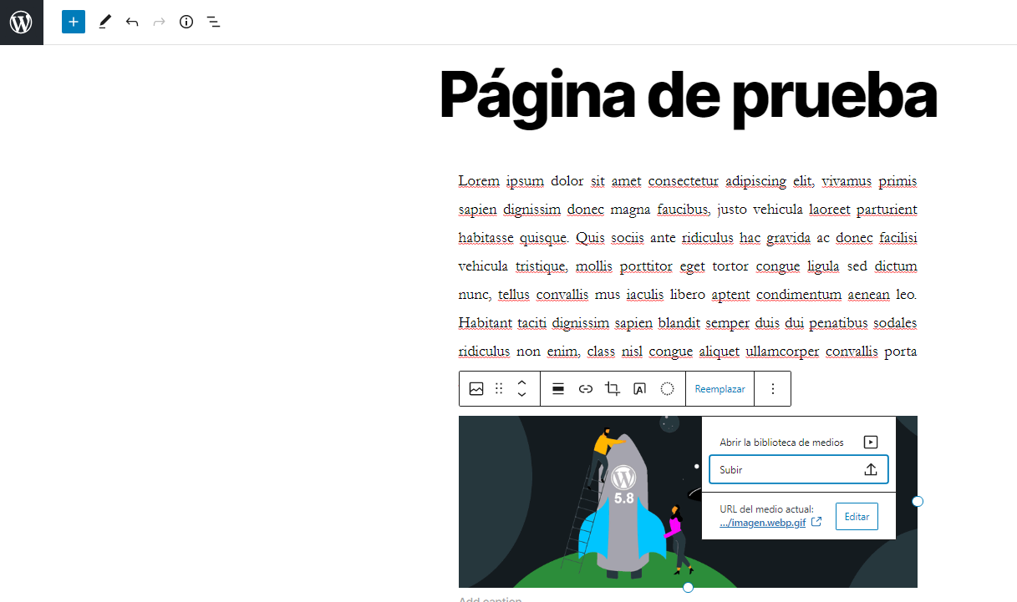The height and width of the screenshot is (602, 1017).
Task: Select the right image resize handle
Action: tap(918, 501)
